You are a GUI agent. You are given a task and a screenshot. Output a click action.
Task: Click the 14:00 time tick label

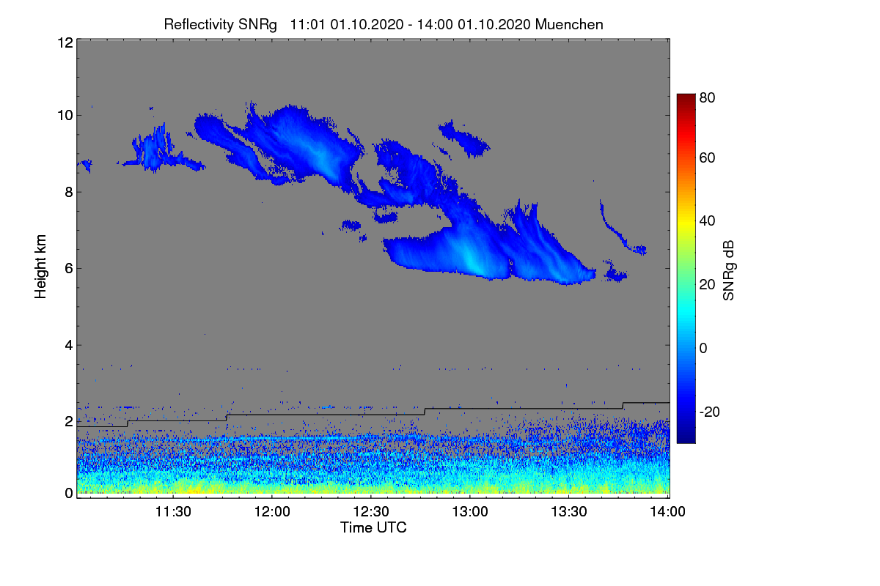[667, 512]
